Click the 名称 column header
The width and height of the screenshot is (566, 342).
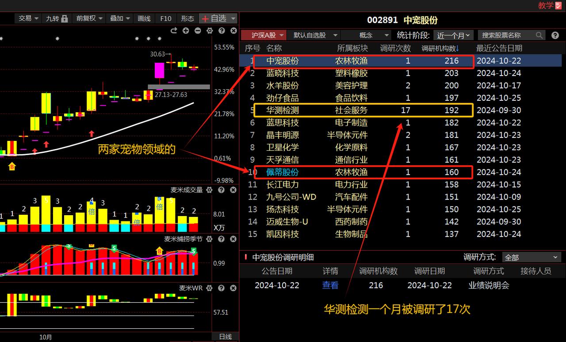click(x=274, y=48)
